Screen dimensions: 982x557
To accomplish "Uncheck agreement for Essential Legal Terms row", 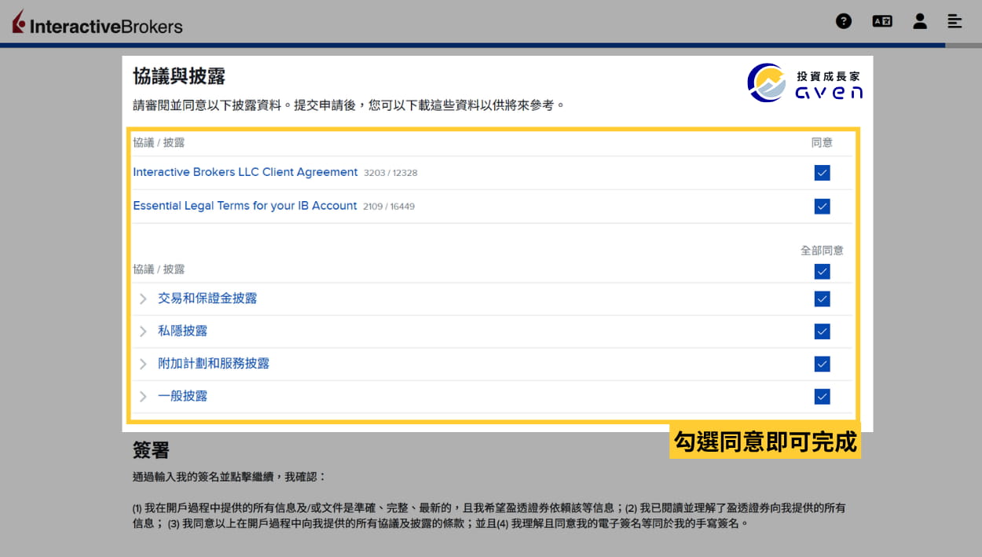I will pos(822,206).
